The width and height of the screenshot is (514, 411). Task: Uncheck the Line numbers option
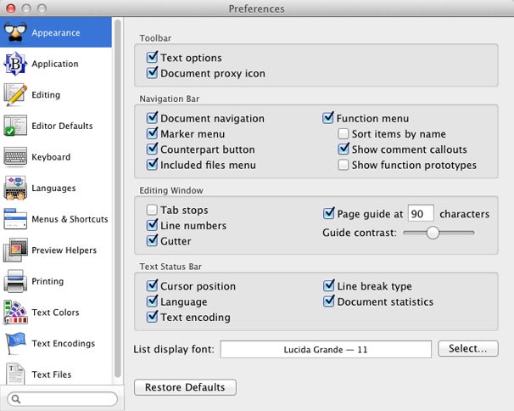coord(152,225)
